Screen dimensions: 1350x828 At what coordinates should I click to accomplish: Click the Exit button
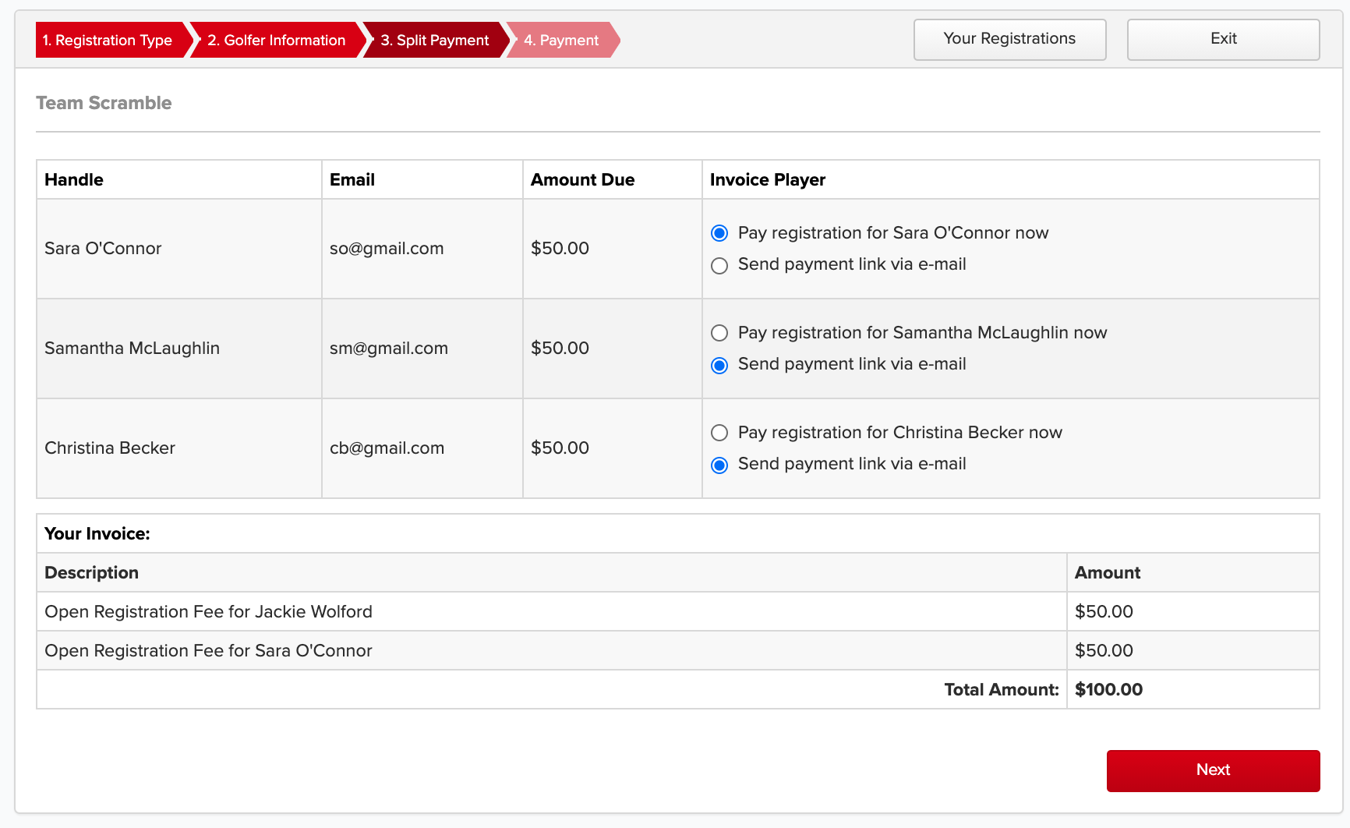coord(1223,39)
